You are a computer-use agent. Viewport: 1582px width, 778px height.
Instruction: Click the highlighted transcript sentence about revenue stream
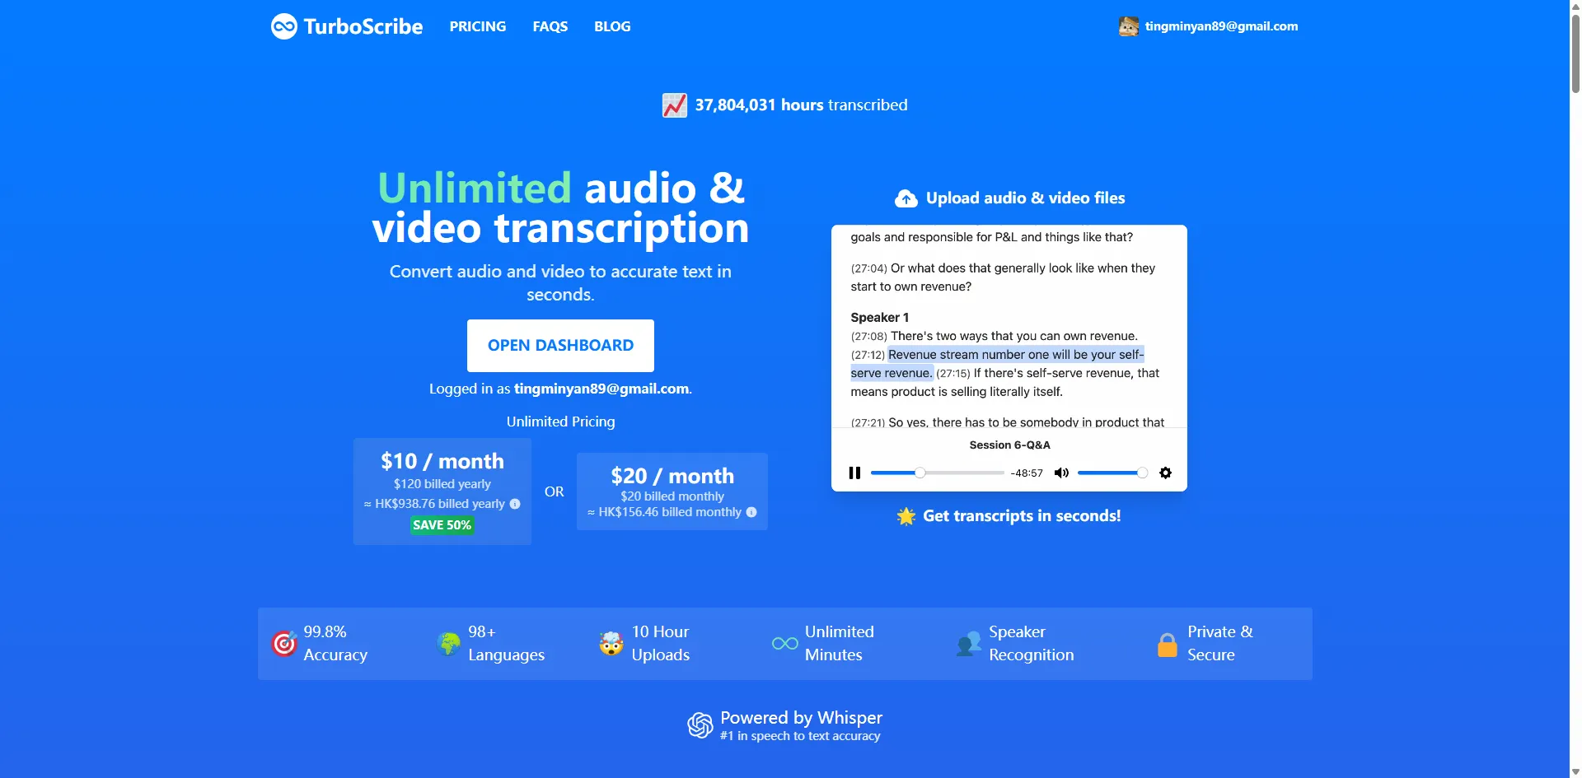point(1015,355)
